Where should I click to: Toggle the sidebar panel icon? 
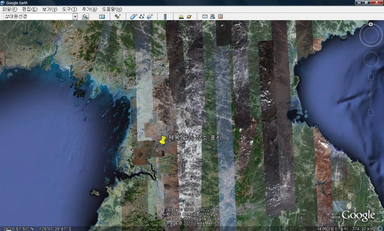[102, 16]
